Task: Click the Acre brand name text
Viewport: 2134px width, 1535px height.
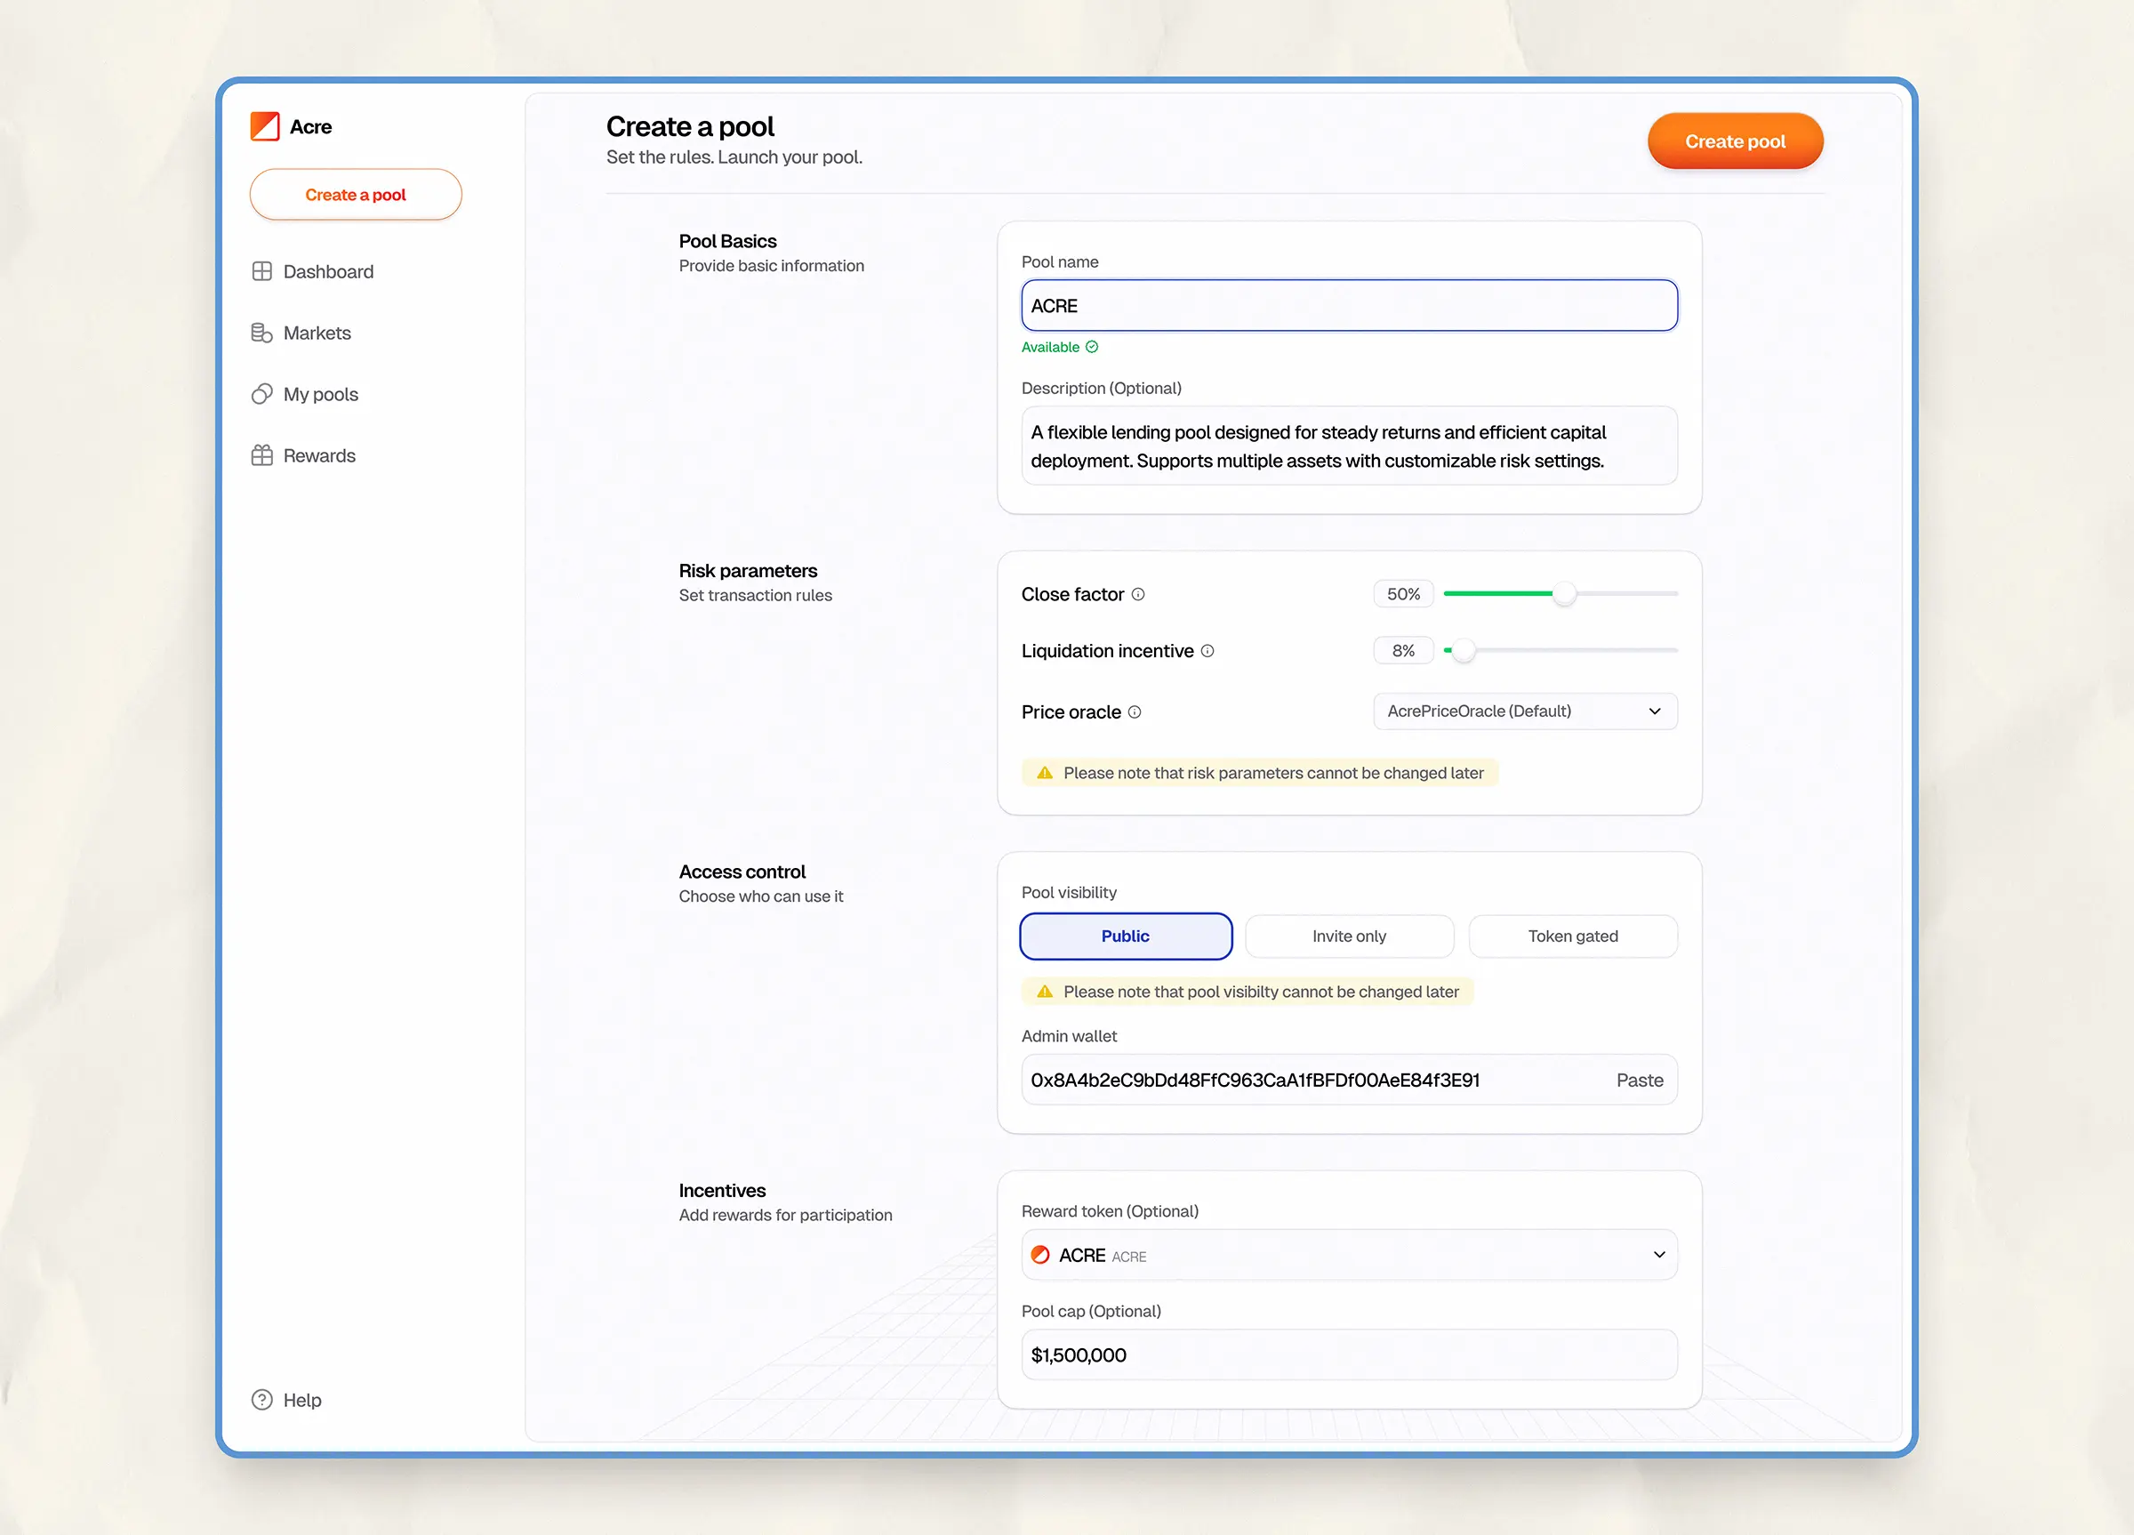Action: pyautogui.click(x=310, y=126)
